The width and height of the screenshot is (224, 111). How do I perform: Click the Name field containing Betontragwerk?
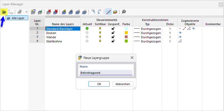(106, 73)
